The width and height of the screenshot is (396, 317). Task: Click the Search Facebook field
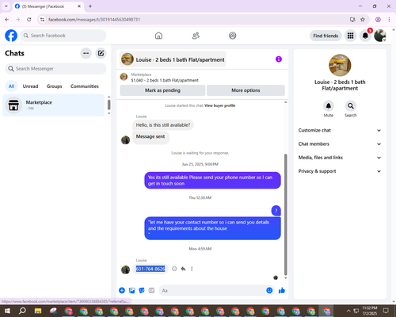(x=63, y=36)
